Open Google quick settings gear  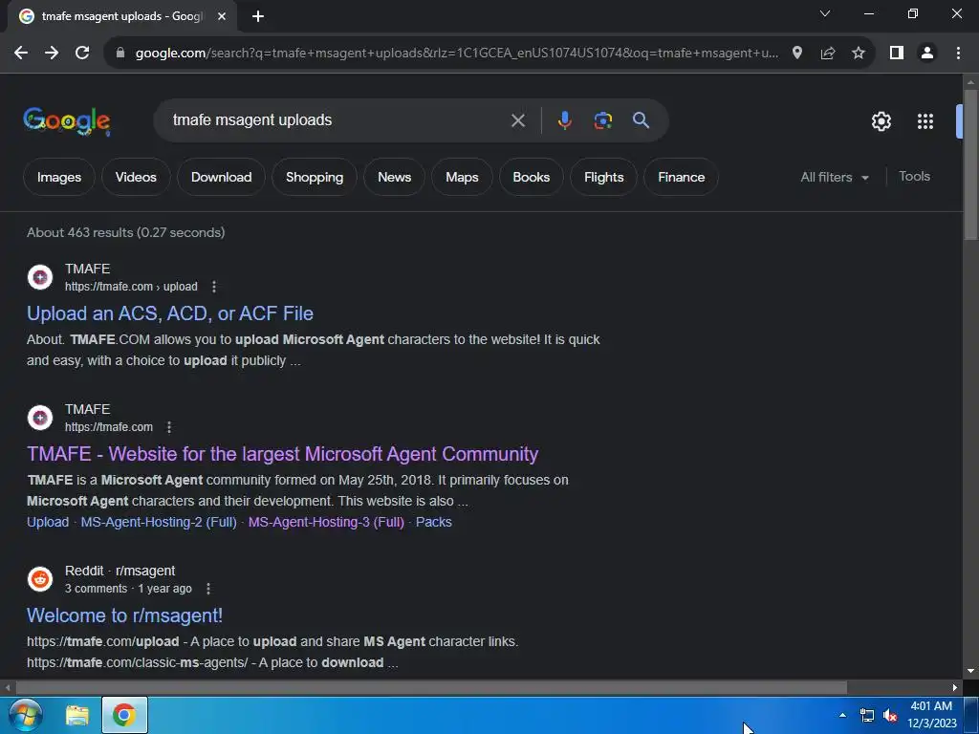pyautogui.click(x=881, y=121)
